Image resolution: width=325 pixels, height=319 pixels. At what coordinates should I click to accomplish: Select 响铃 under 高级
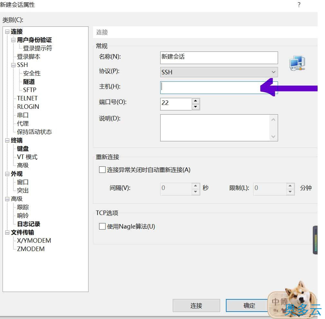pyautogui.click(x=23, y=216)
